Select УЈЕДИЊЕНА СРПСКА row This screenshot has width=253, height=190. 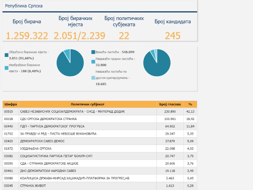[x=100, y=149]
